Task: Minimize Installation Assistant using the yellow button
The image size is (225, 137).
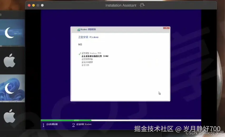Action: (33, 5)
